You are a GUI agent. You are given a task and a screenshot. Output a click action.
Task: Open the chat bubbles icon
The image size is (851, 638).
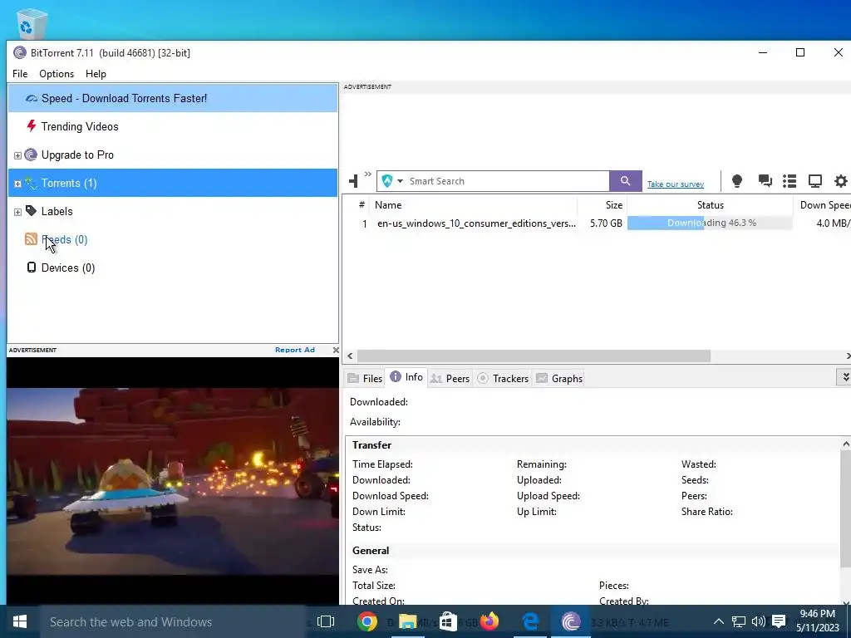coord(765,180)
